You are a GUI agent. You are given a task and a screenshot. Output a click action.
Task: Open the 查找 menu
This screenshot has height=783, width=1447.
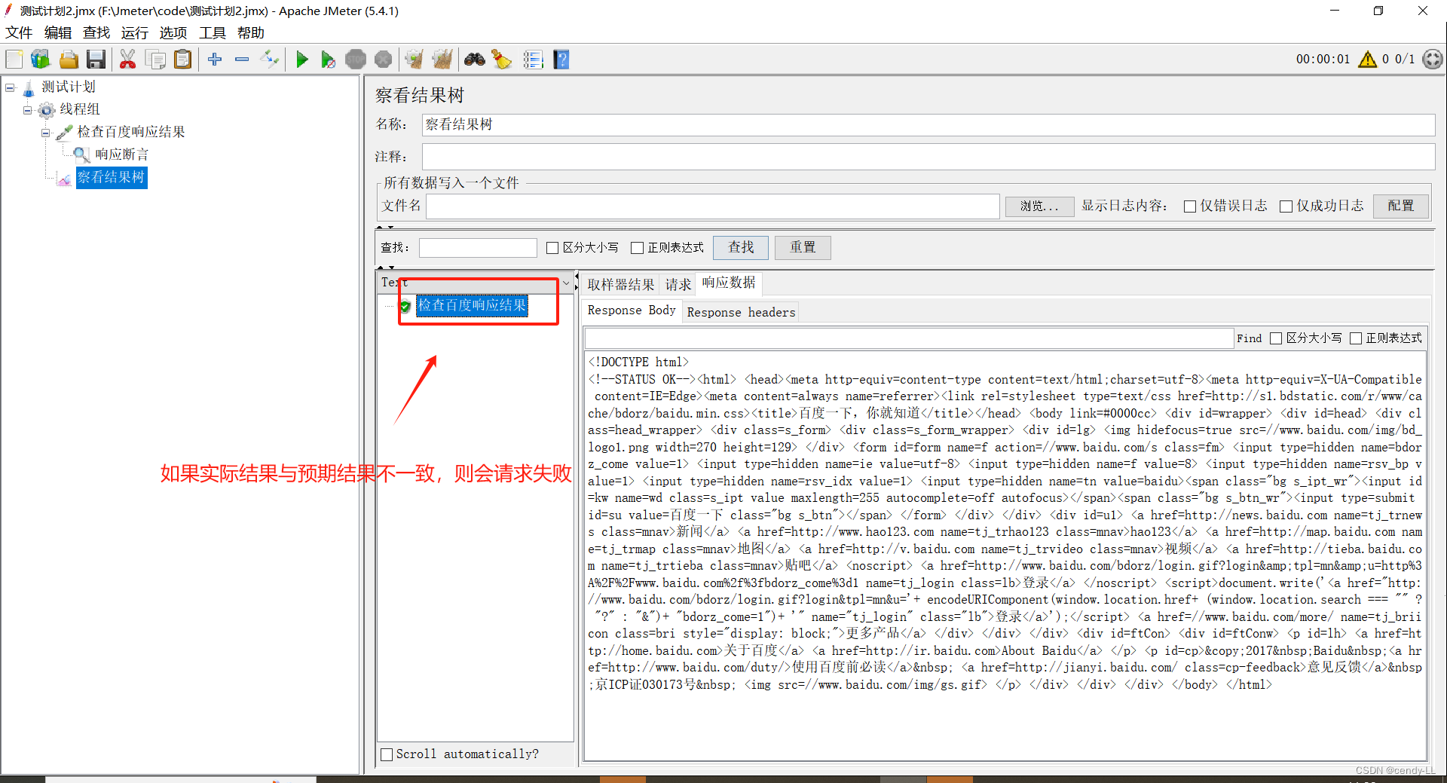click(96, 32)
